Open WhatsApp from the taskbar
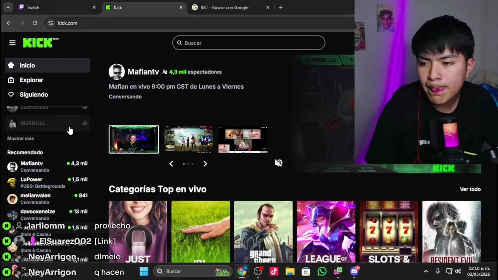Viewport: 498px width, 280px height. pos(322,271)
